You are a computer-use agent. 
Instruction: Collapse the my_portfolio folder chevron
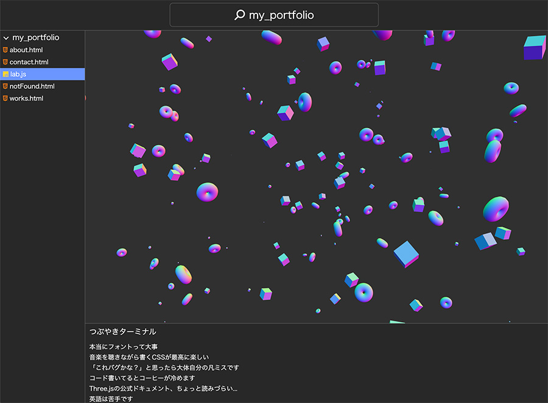click(6, 38)
